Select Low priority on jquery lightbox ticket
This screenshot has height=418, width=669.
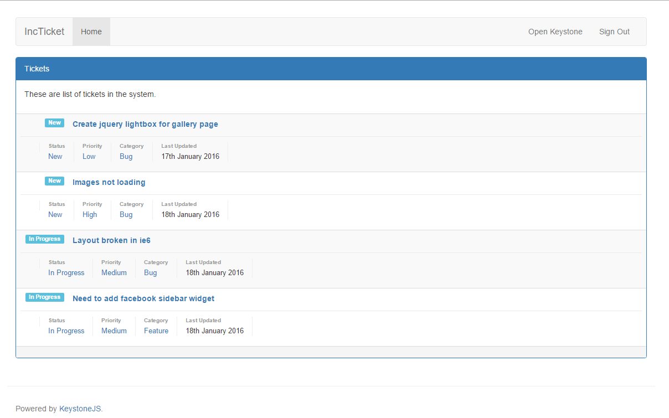click(89, 157)
